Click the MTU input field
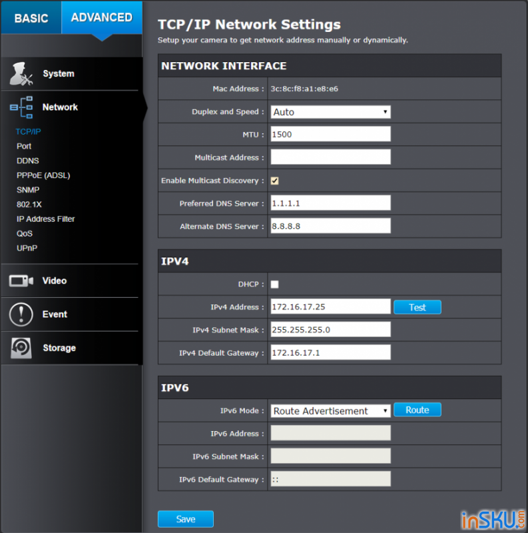528x533 pixels. 331,135
